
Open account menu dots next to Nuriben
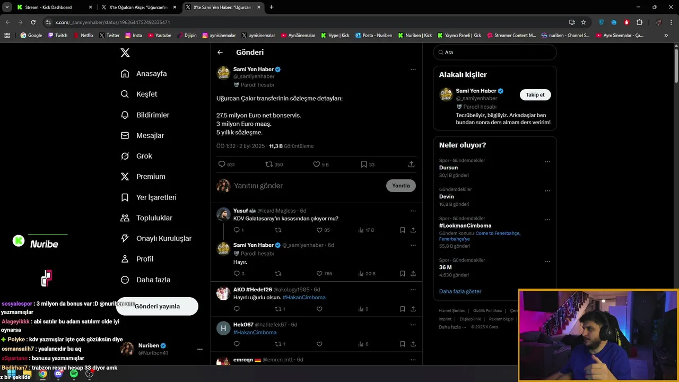[199, 349]
